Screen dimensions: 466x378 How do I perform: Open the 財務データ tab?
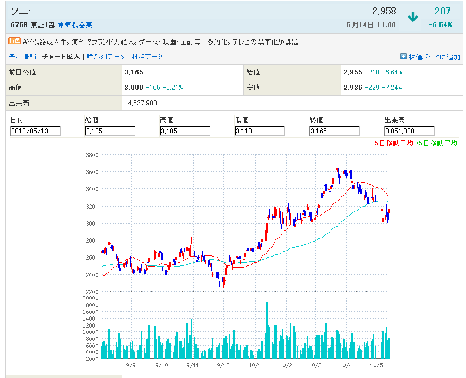click(147, 57)
